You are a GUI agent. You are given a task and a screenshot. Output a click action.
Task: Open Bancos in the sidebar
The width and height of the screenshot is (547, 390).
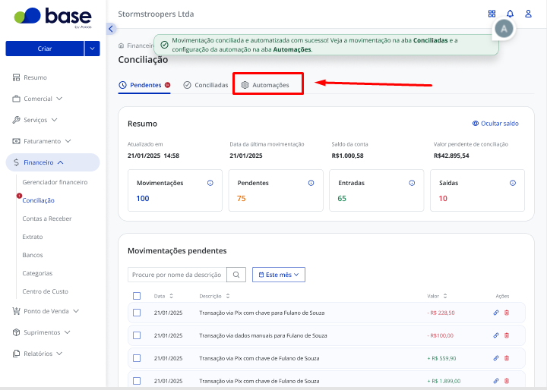pyautogui.click(x=33, y=255)
